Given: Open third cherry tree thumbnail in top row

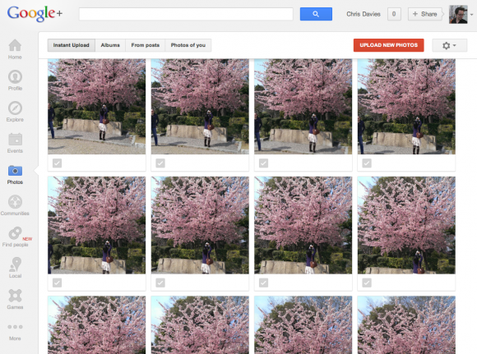Looking at the screenshot, I should (x=303, y=107).
